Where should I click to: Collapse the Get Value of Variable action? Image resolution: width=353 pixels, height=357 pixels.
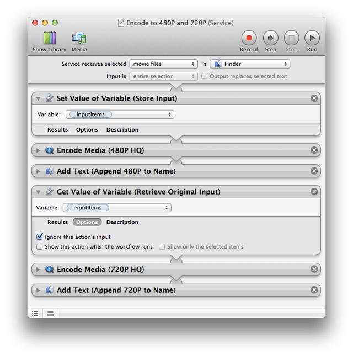tap(38, 192)
